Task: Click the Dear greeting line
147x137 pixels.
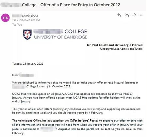Action: [23, 75]
